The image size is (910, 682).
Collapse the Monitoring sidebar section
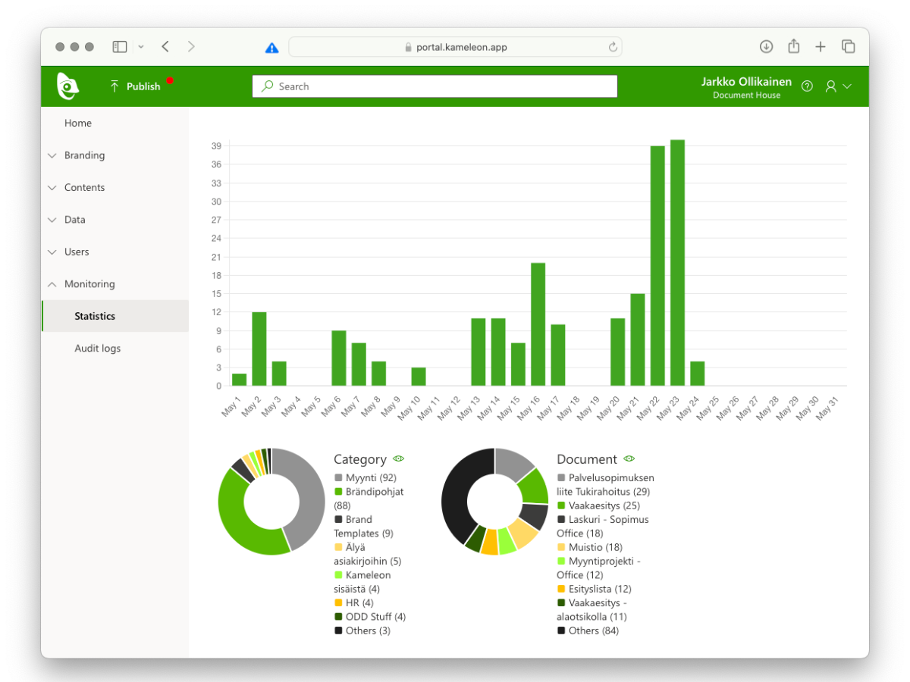coord(89,284)
